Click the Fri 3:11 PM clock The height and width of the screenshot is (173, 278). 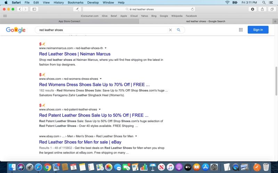249,2
